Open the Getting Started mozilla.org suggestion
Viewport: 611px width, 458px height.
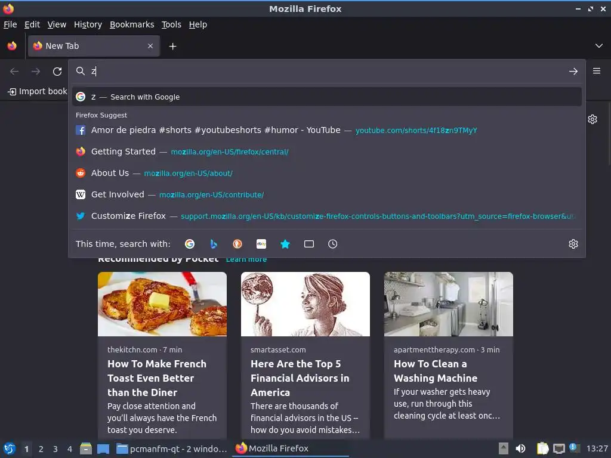pos(327,151)
